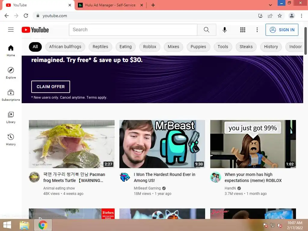This screenshot has height=231, width=308.
Task: Click the page vertical scrollbar thumb
Action: click(x=306, y=41)
